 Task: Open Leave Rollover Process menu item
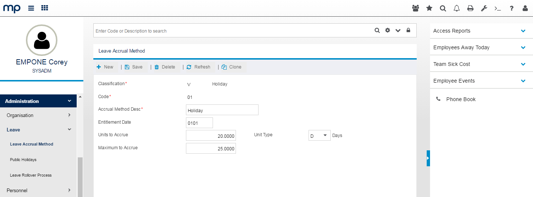click(31, 175)
